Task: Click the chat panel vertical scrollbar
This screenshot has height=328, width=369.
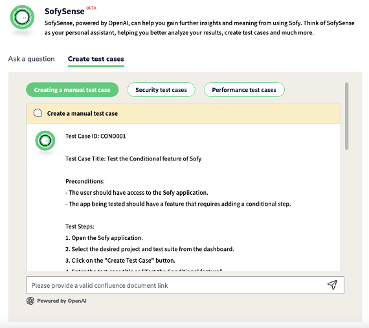Action: coord(346,116)
